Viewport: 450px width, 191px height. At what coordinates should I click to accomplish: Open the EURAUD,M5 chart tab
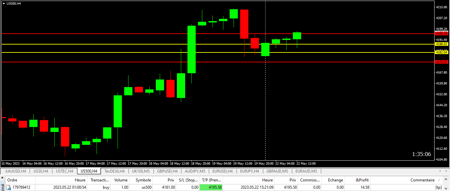point(306,171)
